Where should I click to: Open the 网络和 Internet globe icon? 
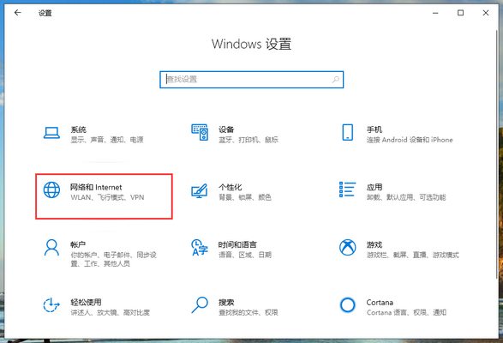pos(51,190)
